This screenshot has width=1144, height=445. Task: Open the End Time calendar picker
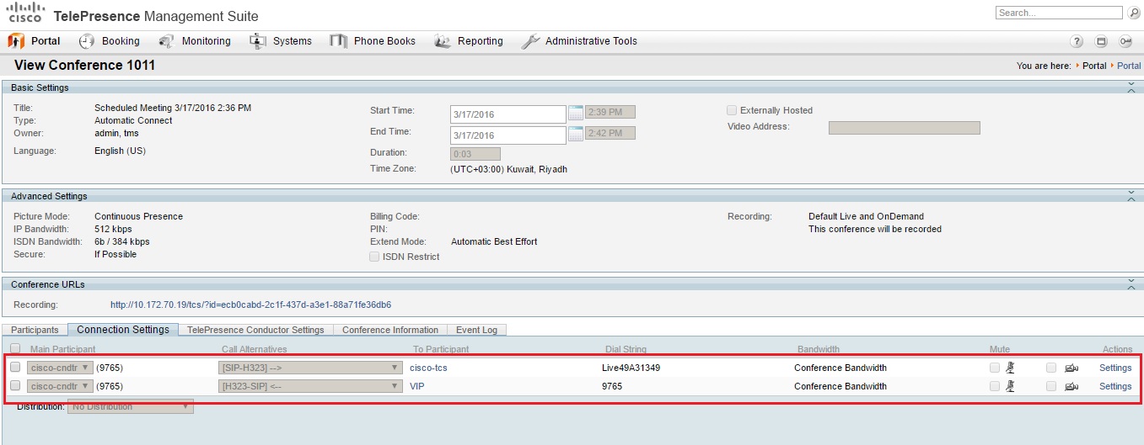(x=576, y=134)
